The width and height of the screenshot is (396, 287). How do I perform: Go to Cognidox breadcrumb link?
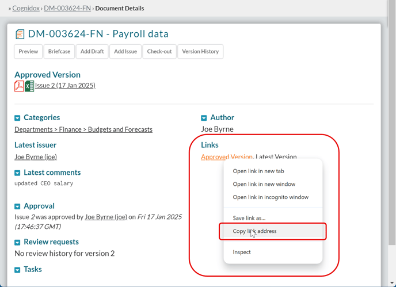26,9
